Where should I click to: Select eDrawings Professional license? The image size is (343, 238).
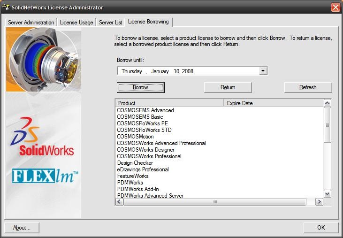coord(143,169)
